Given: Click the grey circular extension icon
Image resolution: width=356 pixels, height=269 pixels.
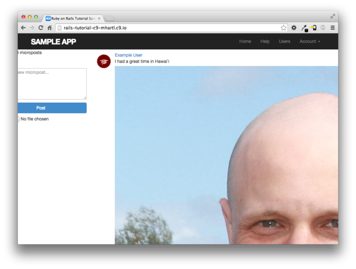Looking at the screenshot, I should (x=322, y=28).
